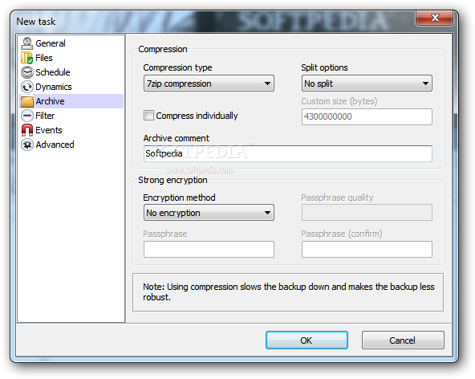
Task: Click the Files folder icon
Action: click(x=27, y=58)
